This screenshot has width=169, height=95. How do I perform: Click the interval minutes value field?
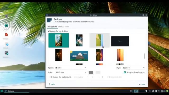tap(93, 77)
